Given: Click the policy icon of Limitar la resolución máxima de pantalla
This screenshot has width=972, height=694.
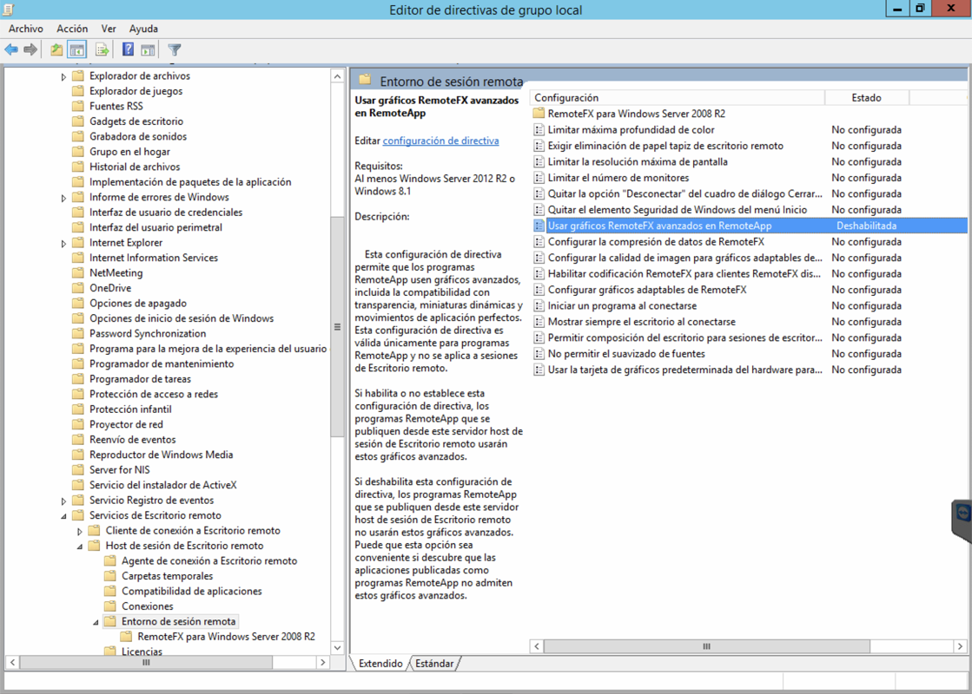Looking at the screenshot, I should pos(539,161).
